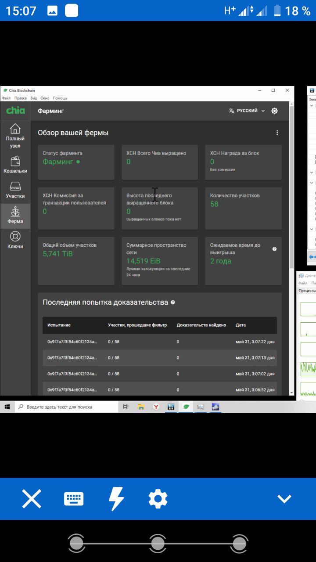
Task: Open Файл menu in Chia window
Action: 6,98
